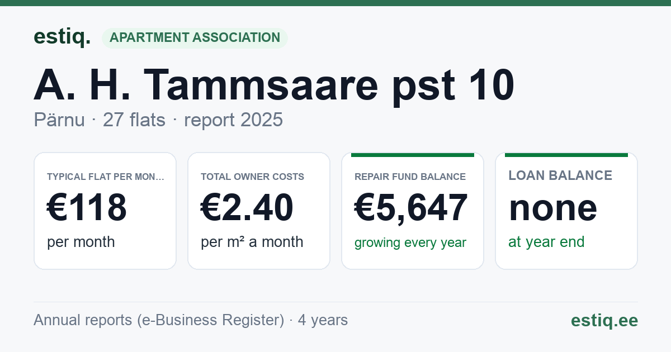The height and width of the screenshot is (352, 671).
Task: Click the €2.40 value
Action: click(247, 207)
